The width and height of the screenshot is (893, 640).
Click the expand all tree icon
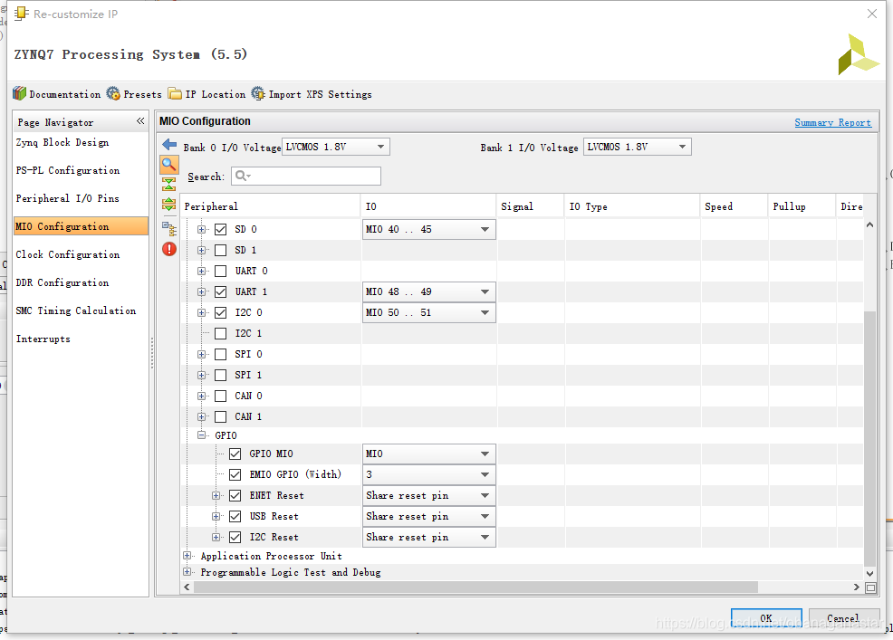[169, 205]
